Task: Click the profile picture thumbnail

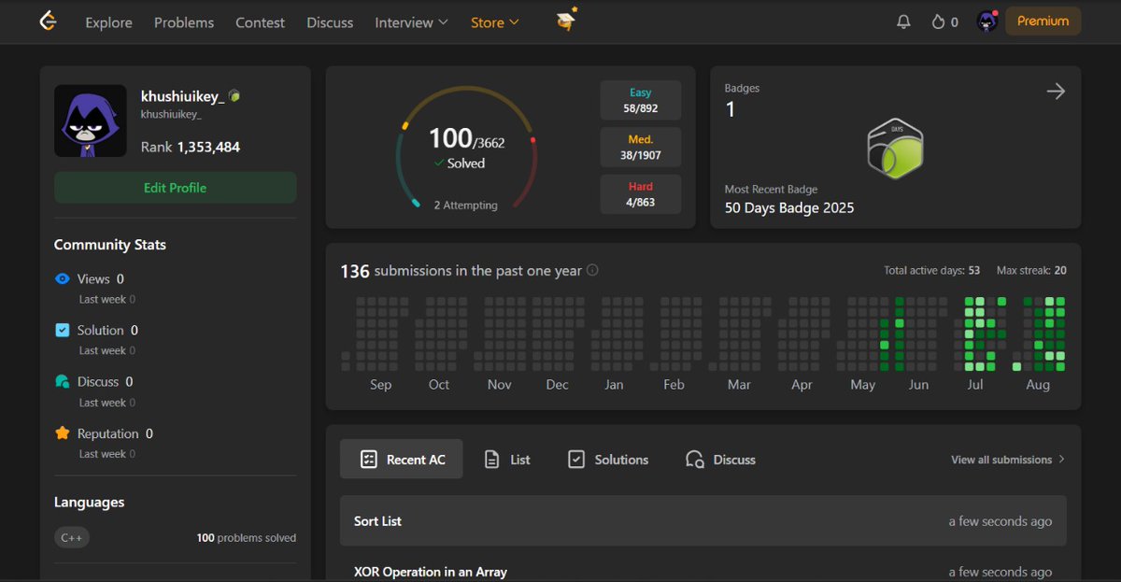Action: coord(91,121)
